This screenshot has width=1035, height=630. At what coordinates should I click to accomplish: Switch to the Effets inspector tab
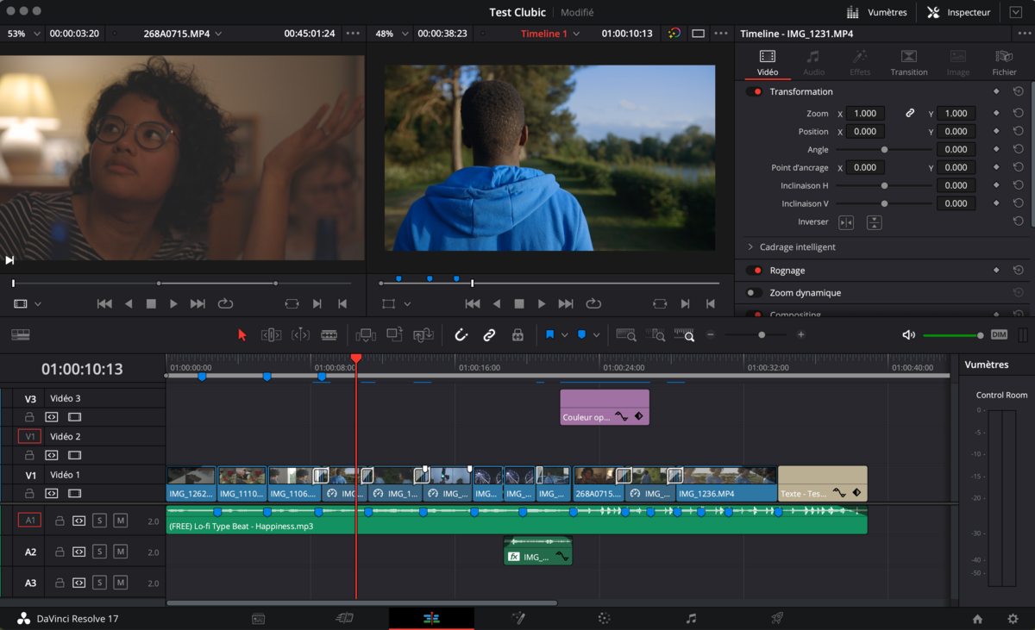pos(860,63)
